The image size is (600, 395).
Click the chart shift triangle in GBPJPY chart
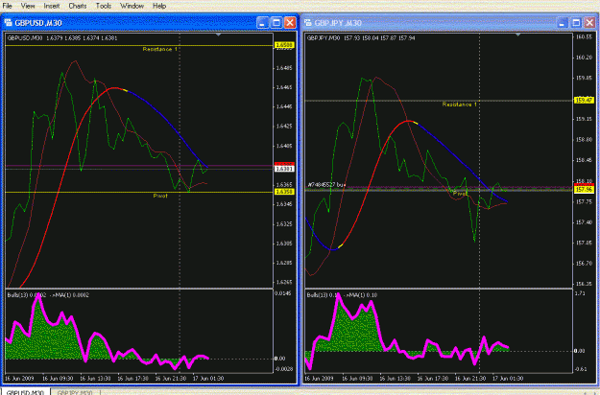pyautogui.click(x=517, y=35)
